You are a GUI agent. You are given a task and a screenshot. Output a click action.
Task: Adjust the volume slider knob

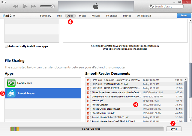tap(53, 6)
